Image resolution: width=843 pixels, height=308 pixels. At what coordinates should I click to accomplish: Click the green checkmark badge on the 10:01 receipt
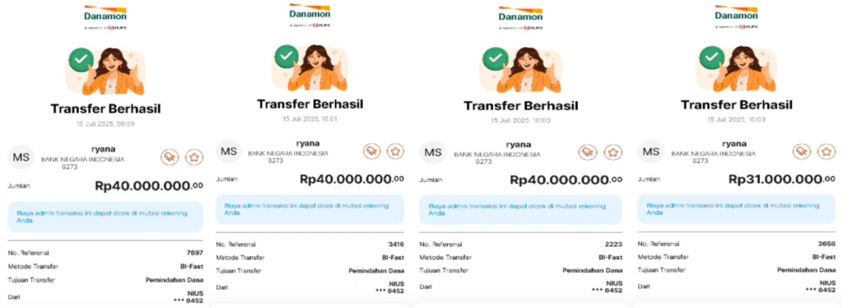[287, 56]
